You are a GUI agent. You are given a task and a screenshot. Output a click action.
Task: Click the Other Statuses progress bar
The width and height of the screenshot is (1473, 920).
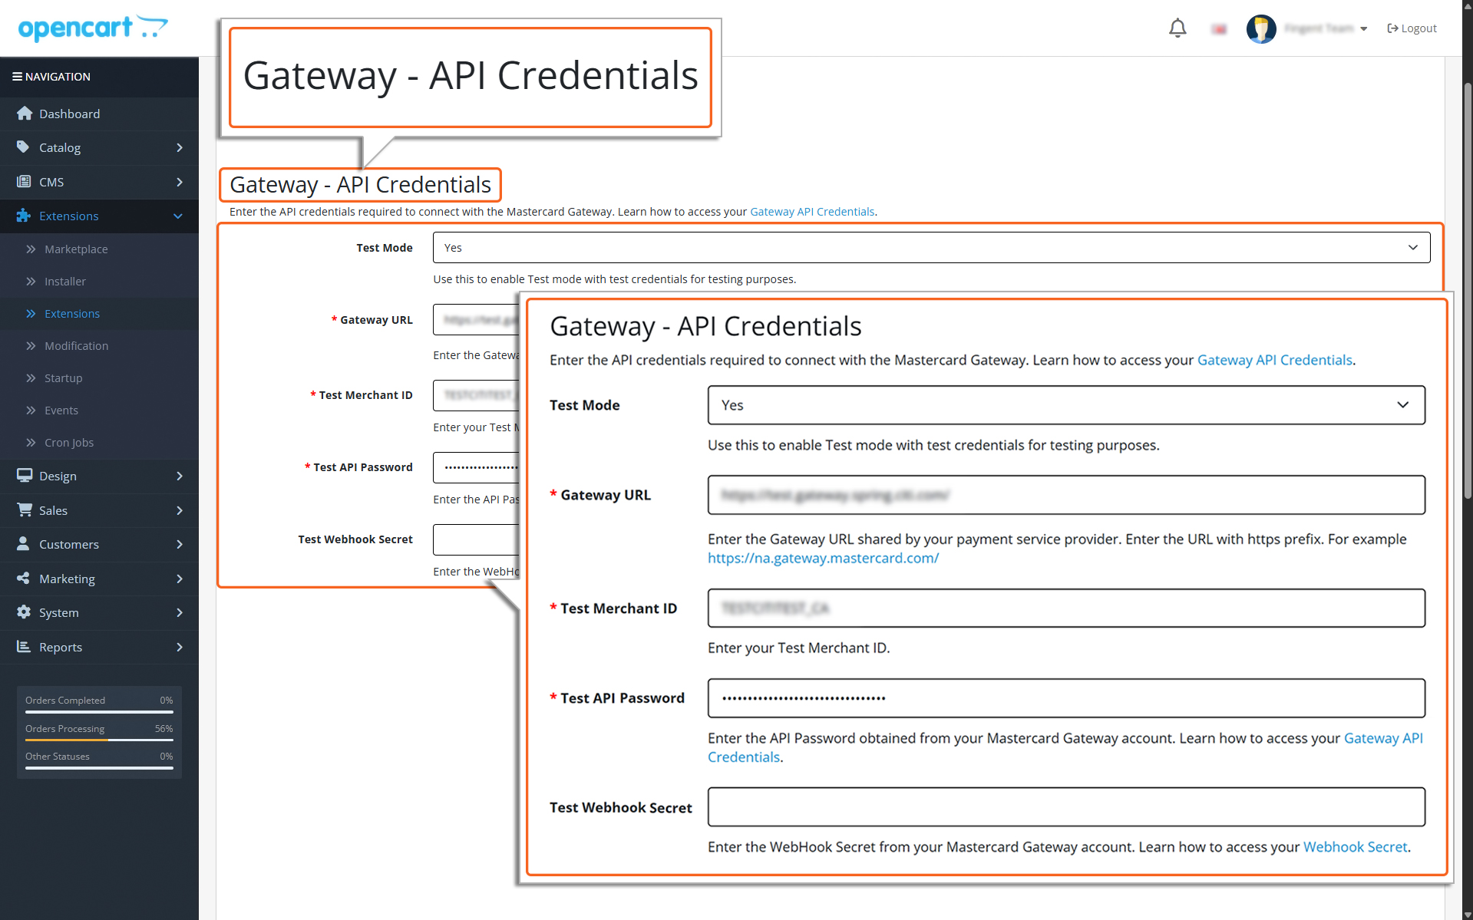[x=99, y=767]
